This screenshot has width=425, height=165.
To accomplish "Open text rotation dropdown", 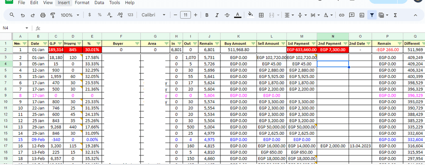I will [x=328, y=15].
